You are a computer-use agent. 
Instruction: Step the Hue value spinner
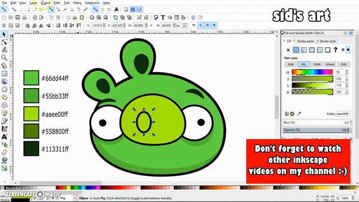click(347, 72)
